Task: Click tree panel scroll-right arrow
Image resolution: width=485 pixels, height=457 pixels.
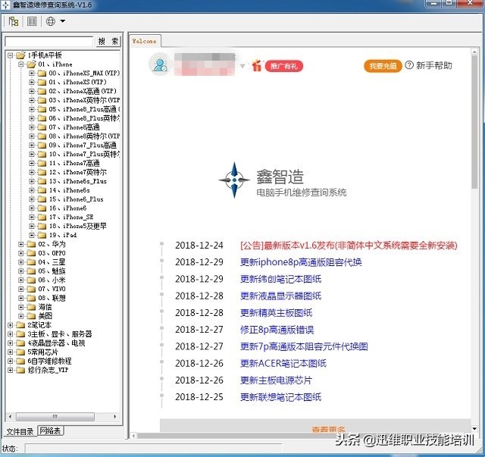Action: coord(115,417)
